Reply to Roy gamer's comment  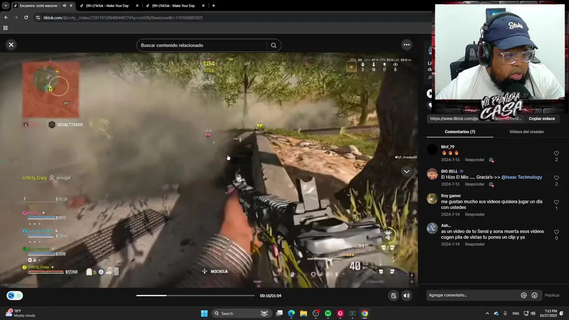coord(474,214)
